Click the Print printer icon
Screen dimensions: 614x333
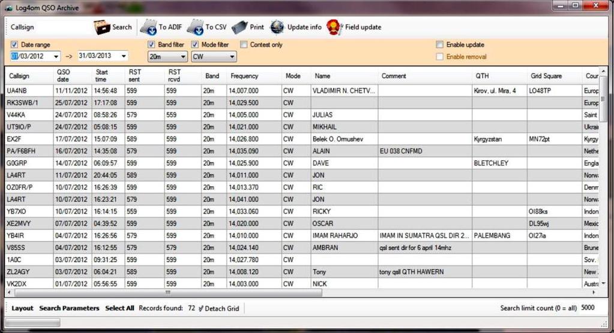tap(239, 28)
